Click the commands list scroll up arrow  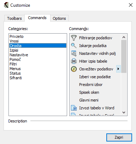(x=124, y=37)
